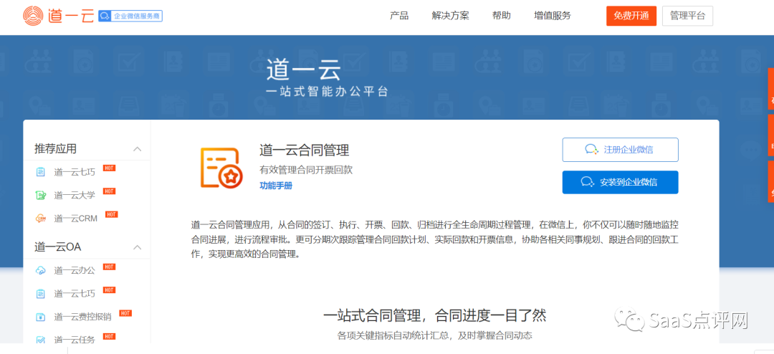Click the 推荐应用 section header
The width and height of the screenshot is (774, 354).
pyautogui.click(x=55, y=148)
